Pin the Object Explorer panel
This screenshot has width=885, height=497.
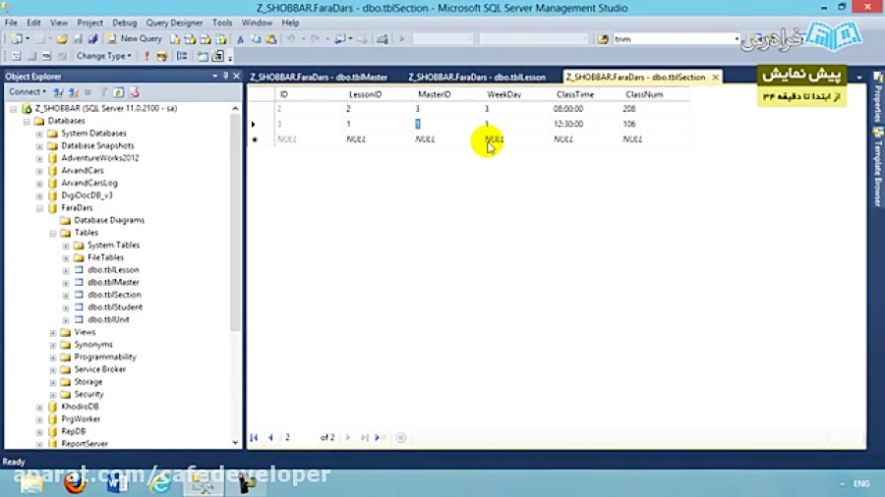point(226,76)
